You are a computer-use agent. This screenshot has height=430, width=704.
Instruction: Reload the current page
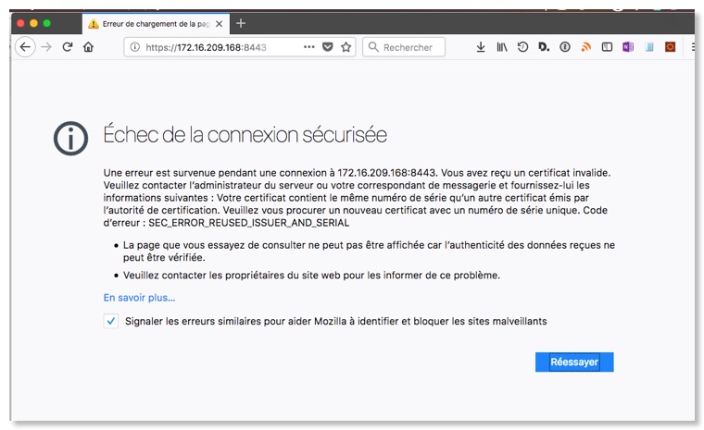point(68,46)
